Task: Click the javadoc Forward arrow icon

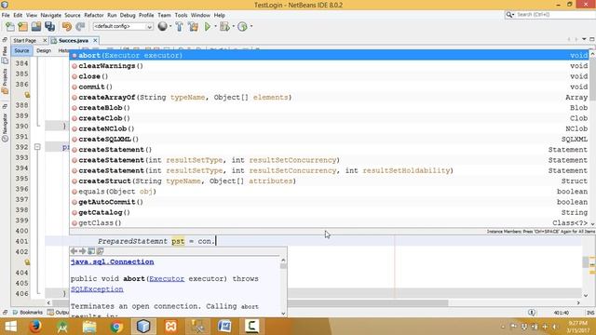Action: tap(83, 251)
